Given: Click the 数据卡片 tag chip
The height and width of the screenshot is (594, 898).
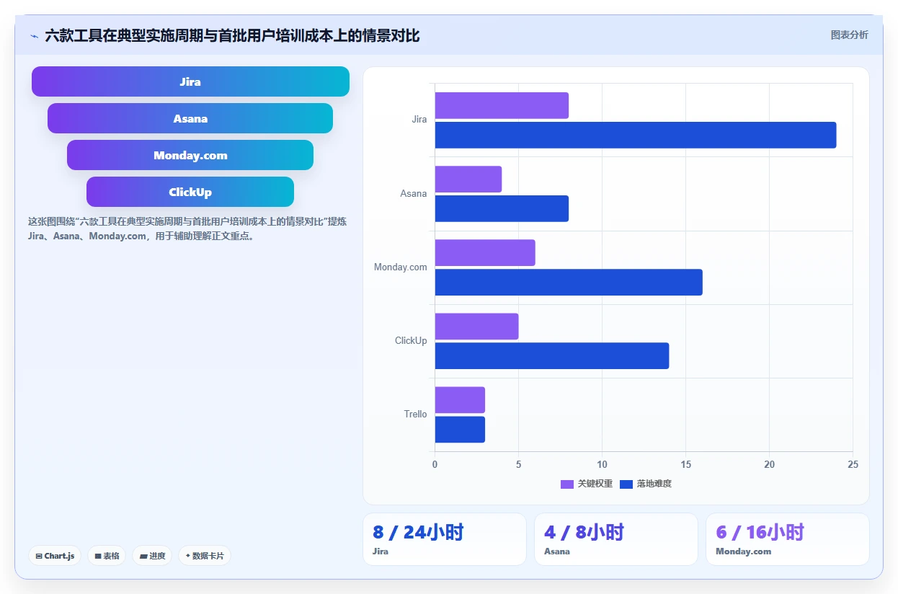Looking at the screenshot, I should click(205, 556).
